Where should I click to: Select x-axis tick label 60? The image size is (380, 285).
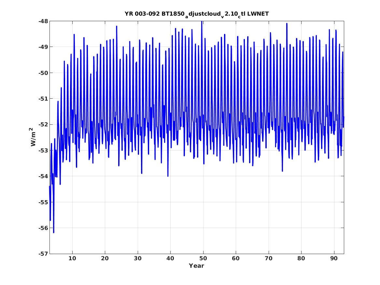236,258
